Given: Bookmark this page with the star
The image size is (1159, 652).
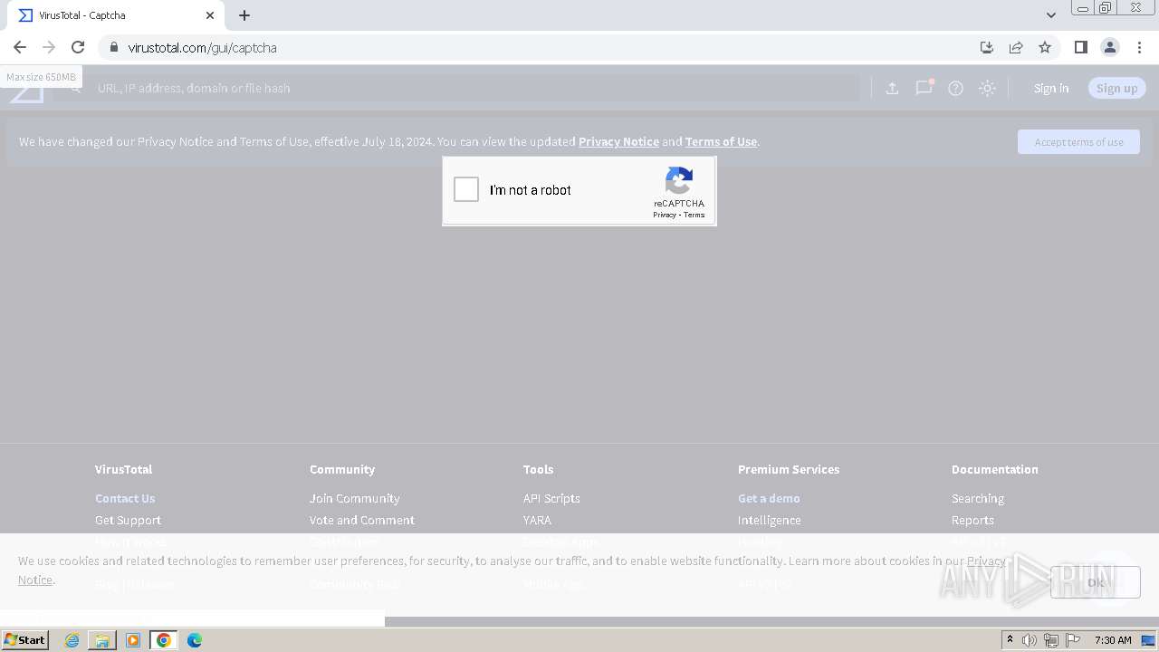Looking at the screenshot, I should 1045,47.
